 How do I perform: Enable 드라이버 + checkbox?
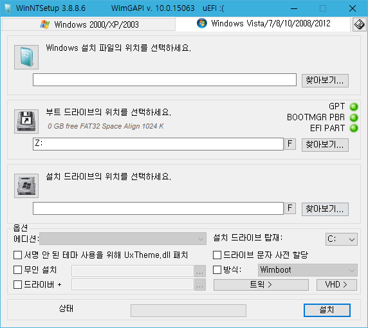(x=18, y=285)
